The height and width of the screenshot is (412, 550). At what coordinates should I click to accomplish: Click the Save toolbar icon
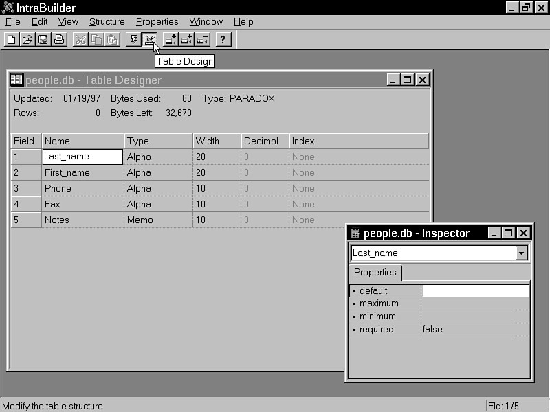43,40
